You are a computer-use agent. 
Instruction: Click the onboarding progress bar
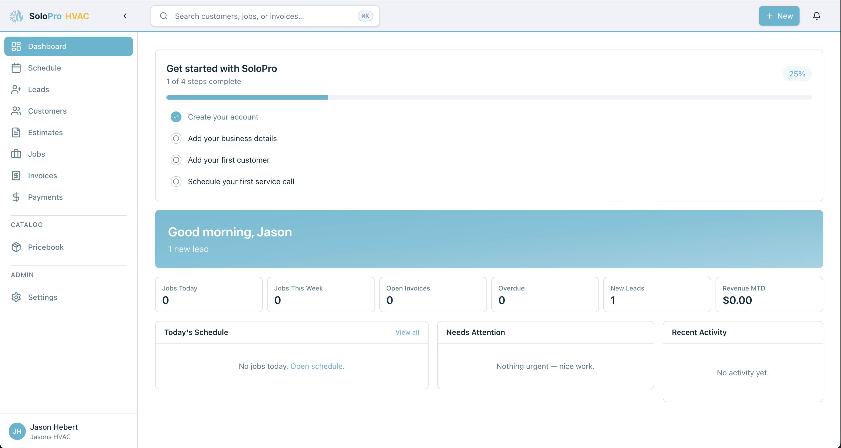pyautogui.click(x=489, y=98)
